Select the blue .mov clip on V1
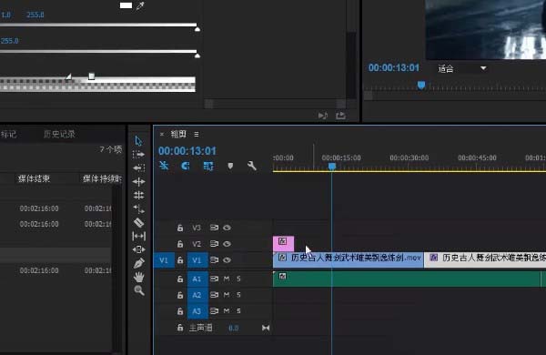Screen dimensions: 546x355 point(349,260)
